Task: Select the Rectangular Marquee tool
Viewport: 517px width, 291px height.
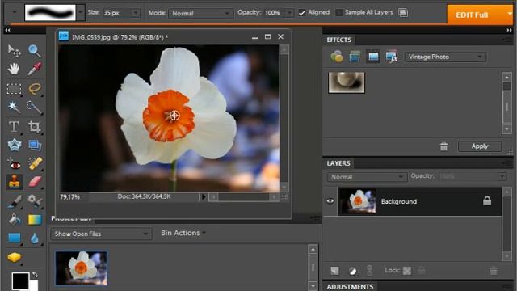Action: (15, 89)
